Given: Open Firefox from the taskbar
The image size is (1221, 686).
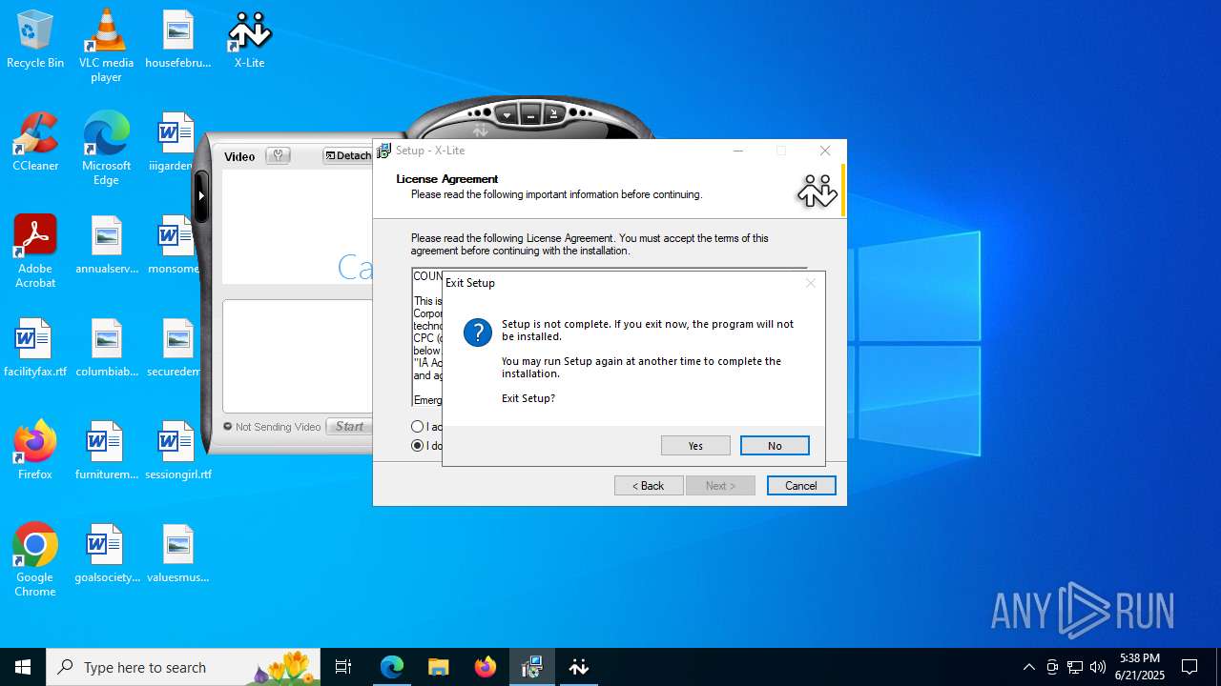Looking at the screenshot, I should click(x=486, y=667).
